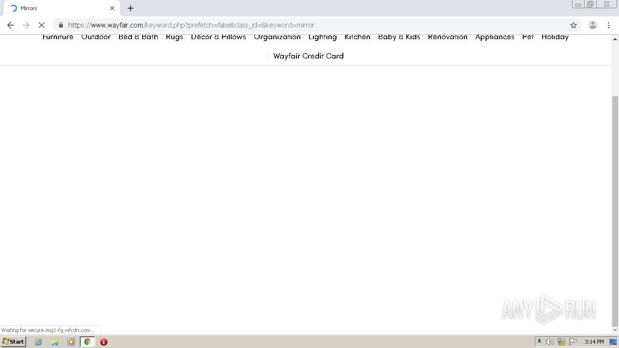
Task: Open the network tray icon
Action: [561, 342]
